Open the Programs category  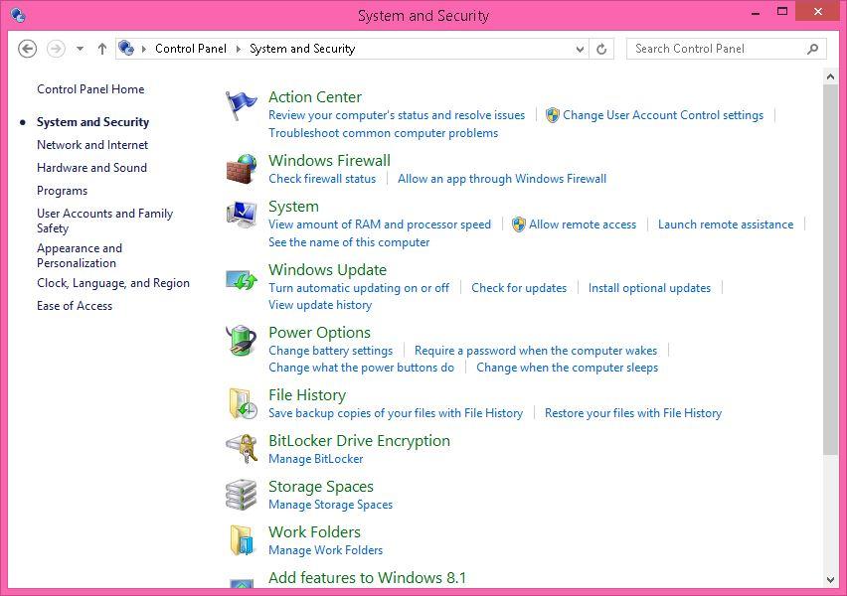(62, 191)
